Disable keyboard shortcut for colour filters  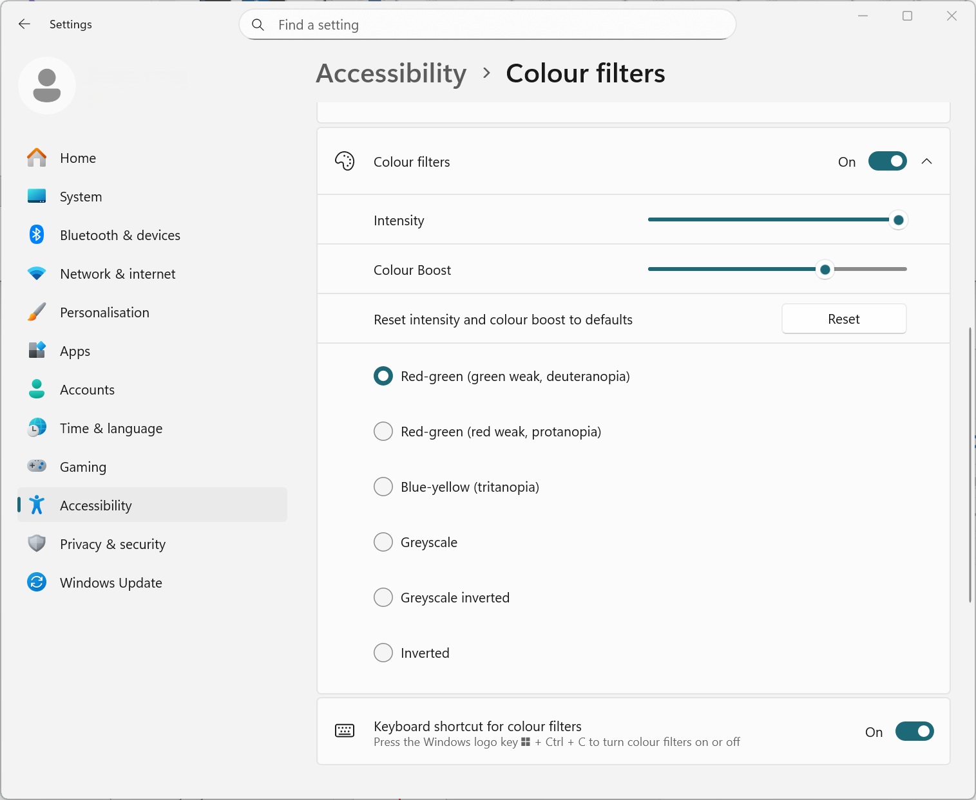(914, 732)
